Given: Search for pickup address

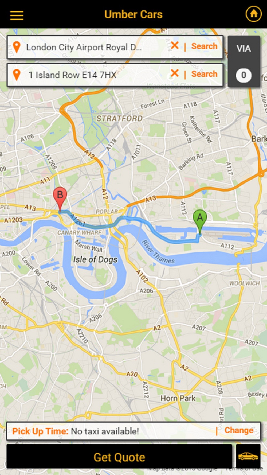Looking at the screenshot, I should tap(204, 46).
